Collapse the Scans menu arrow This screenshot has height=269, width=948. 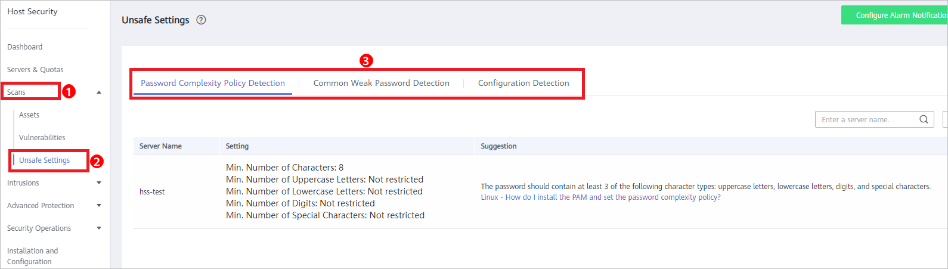[x=99, y=92]
